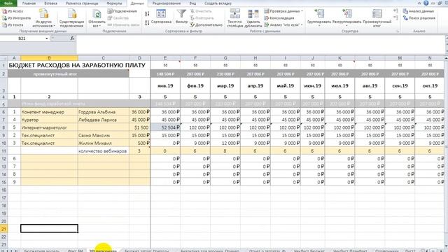Open the Структура group dialog launcher
448x252 pixels.
tap(398, 31)
